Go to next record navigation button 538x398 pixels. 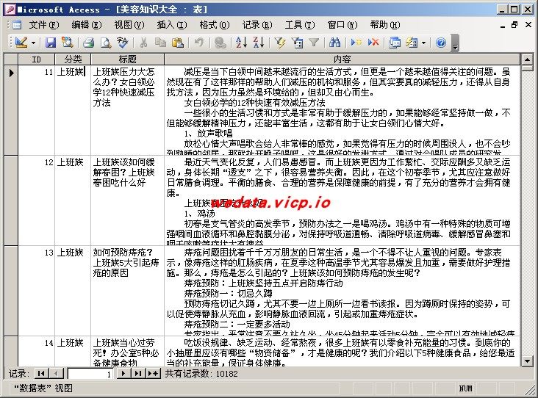tap(123, 374)
